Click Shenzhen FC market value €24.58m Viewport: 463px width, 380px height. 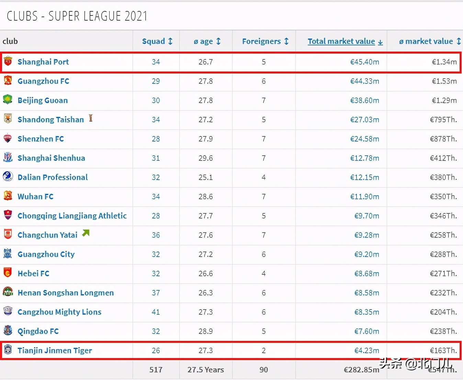click(365, 139)
